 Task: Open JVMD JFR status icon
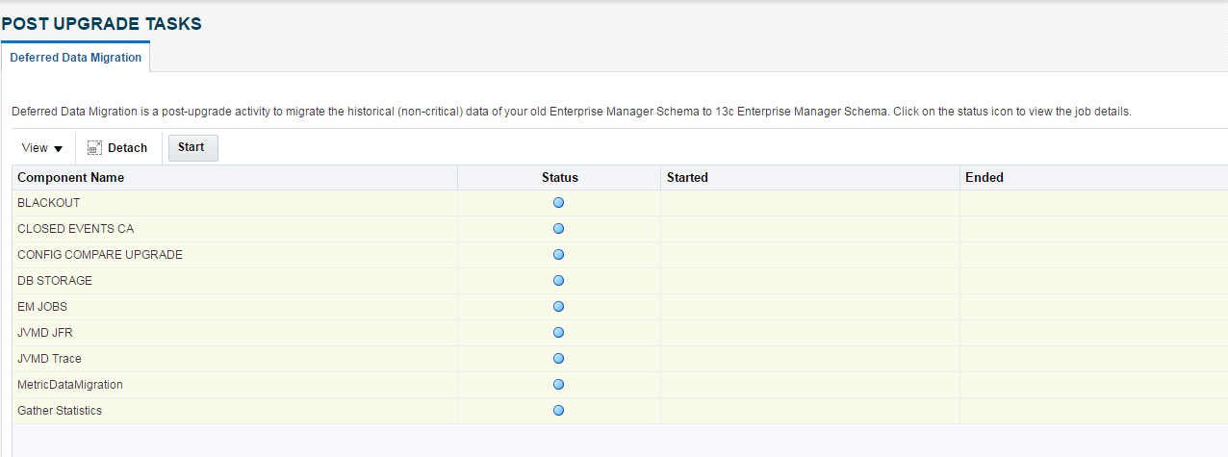pyautogui.click(x=558, y=333)
